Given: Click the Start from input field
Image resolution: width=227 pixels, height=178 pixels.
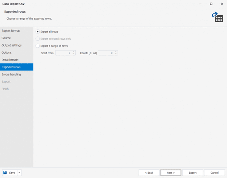Looking at the screenshot, I should pyautogui.click(x=63, y=53).
